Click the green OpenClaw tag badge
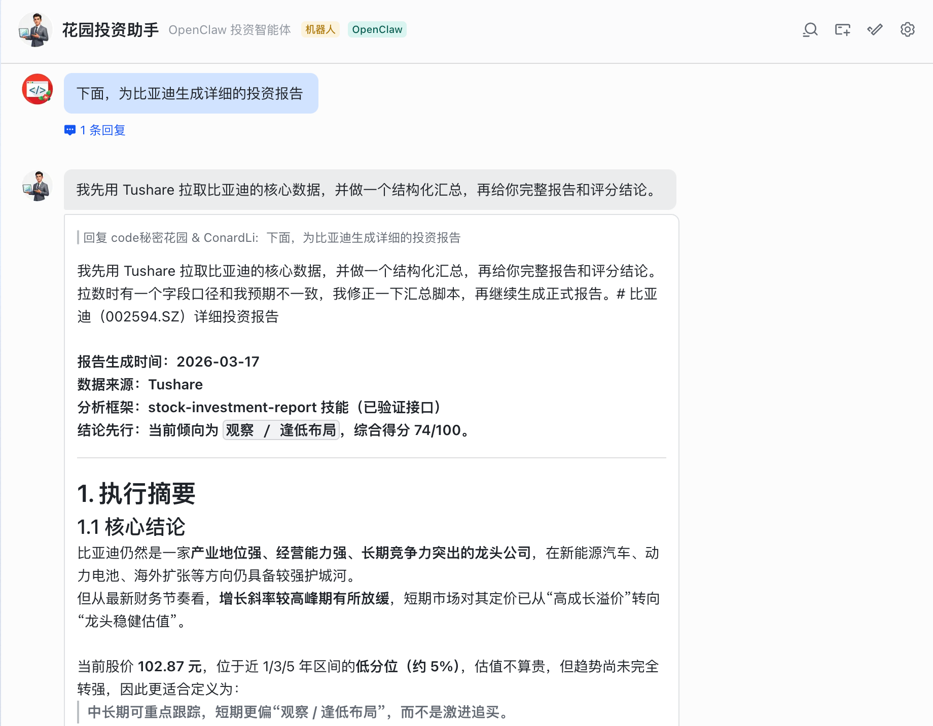Viewport: 933px width, 726px height. pos(377,29)
